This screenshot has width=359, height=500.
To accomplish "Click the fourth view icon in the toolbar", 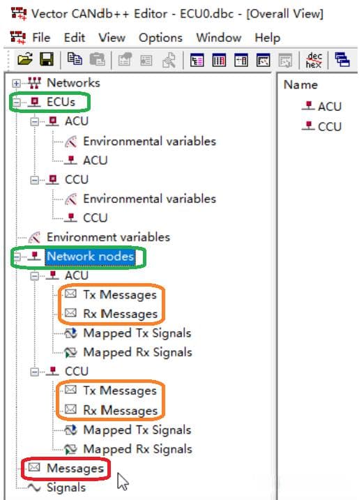I will [263, 60].
